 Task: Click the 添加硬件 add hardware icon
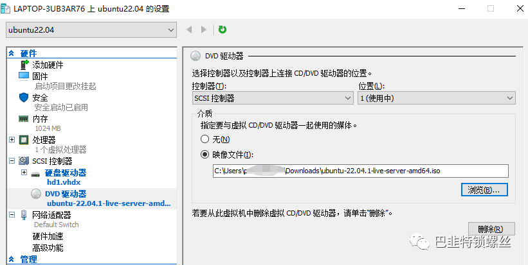click(24, 65)
